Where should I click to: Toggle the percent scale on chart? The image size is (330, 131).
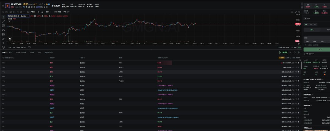tap(292, 48)
